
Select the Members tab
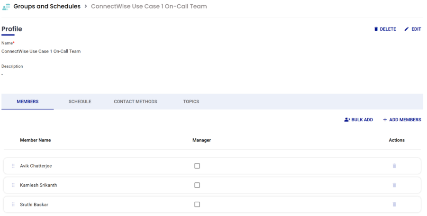(27, 101)
